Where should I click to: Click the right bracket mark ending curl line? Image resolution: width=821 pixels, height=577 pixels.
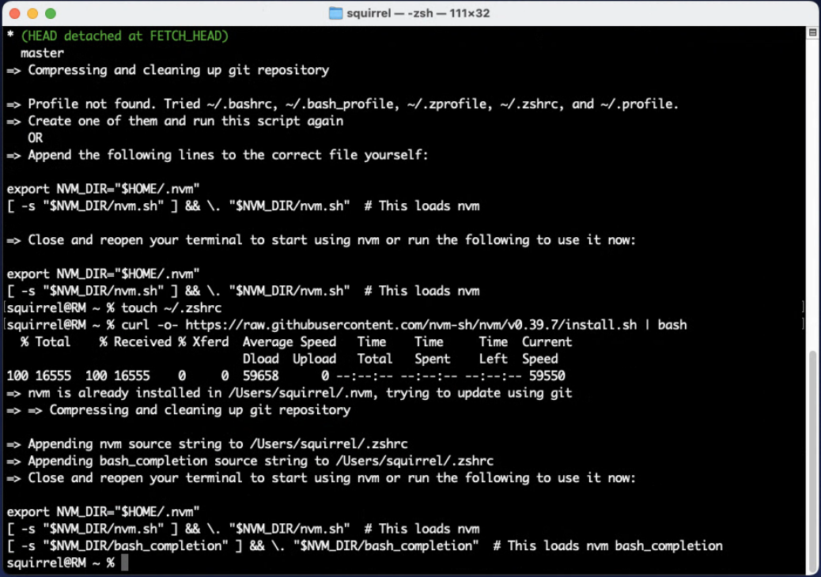pyautogui.click(x=804, y=325)
